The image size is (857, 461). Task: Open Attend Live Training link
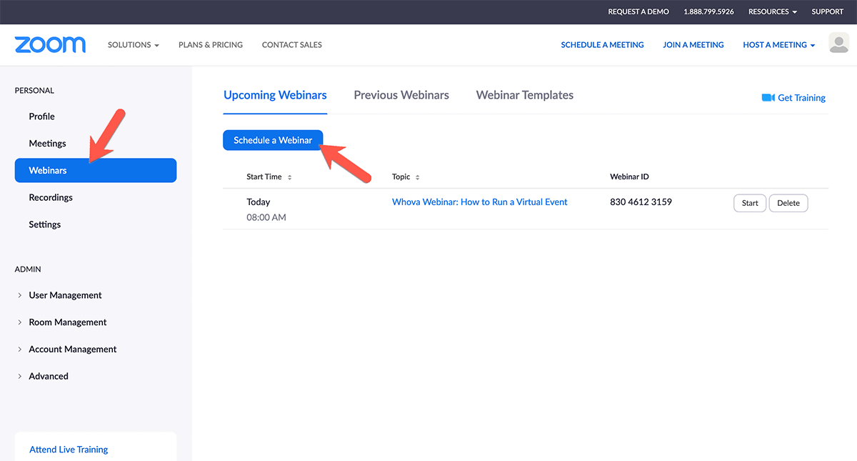tap(69, 450)
